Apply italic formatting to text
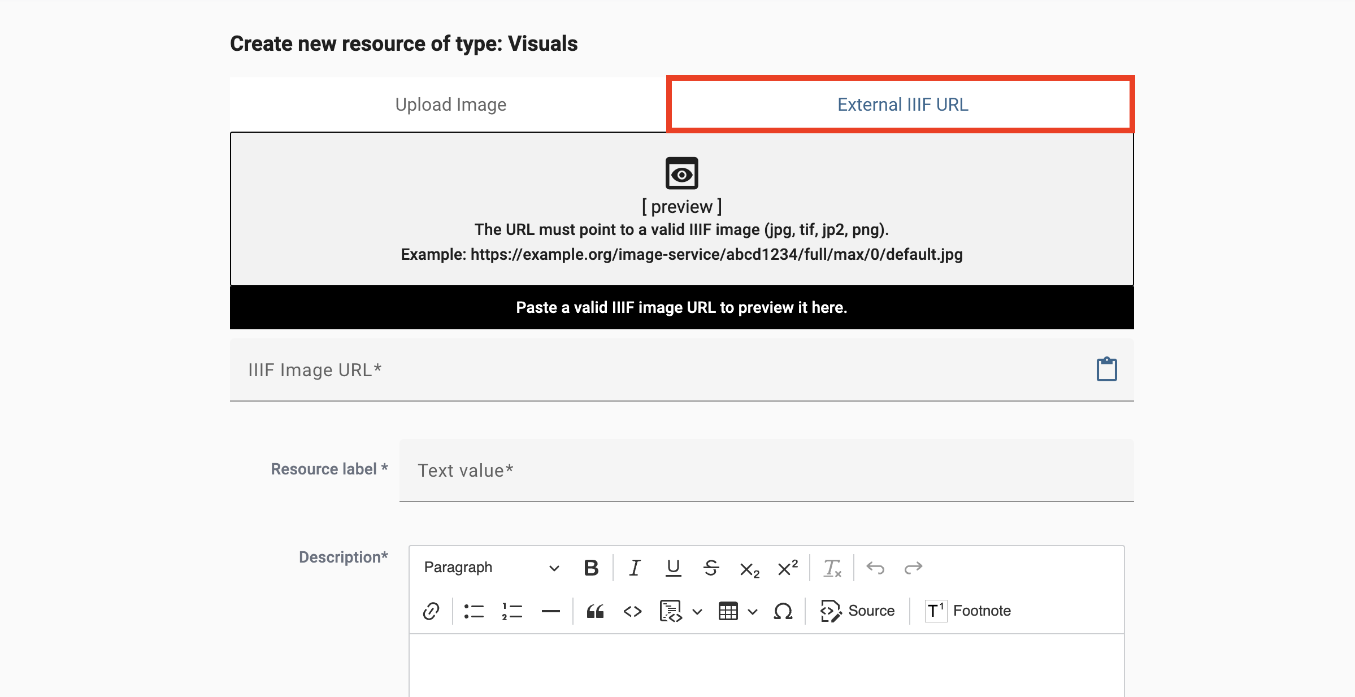Viewport: 1355px width, 697px height. tap(634, 568)
